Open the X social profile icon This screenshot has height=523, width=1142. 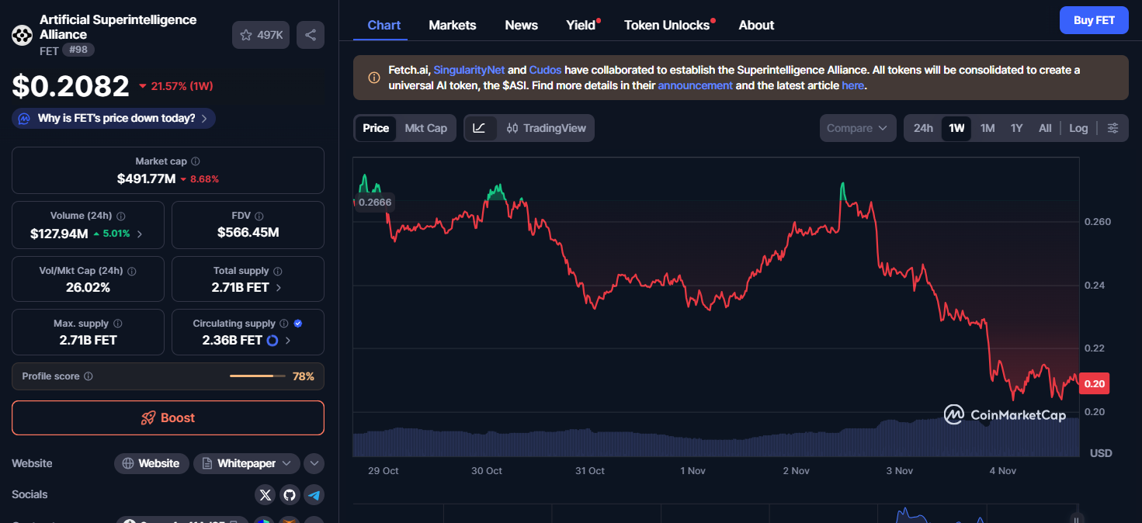pyautogui.click(x=265, y=494)
